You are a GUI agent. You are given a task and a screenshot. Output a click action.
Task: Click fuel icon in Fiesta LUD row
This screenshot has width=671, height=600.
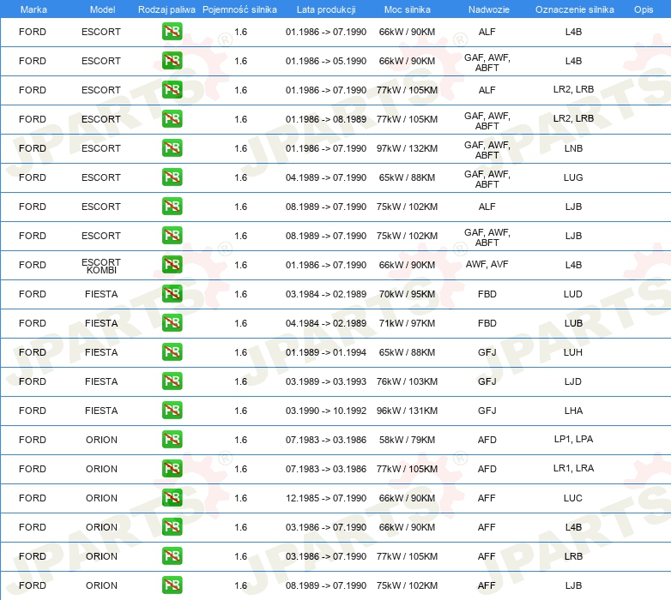point(172,294)
